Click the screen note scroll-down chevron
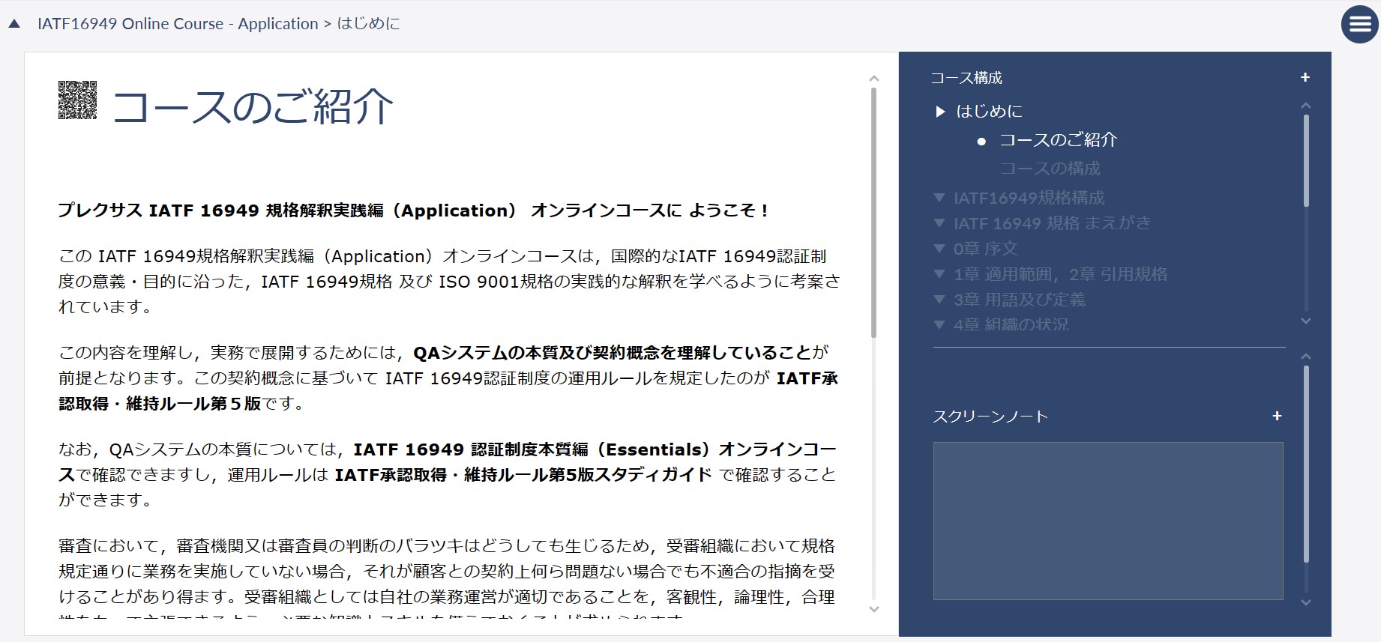 pyautogui.click(x=1306, y=602)
